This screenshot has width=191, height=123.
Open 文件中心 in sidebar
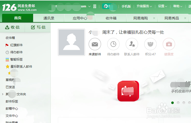point(12,116)
